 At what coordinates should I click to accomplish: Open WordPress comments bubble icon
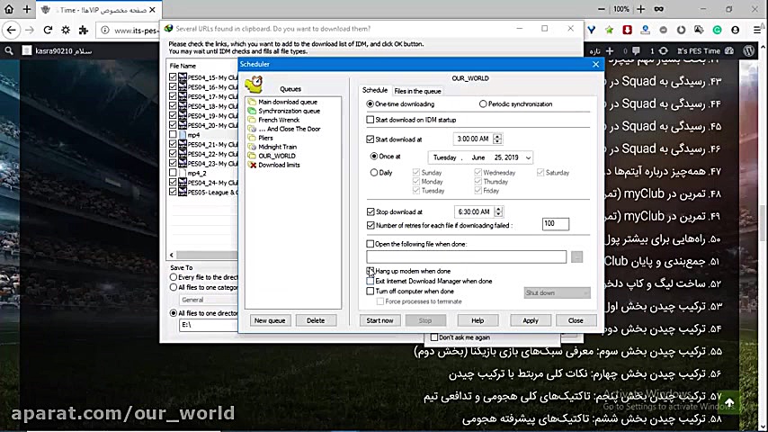[636, 50]
